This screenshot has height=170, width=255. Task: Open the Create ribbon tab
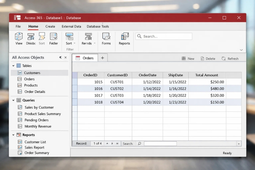(50, 26)
